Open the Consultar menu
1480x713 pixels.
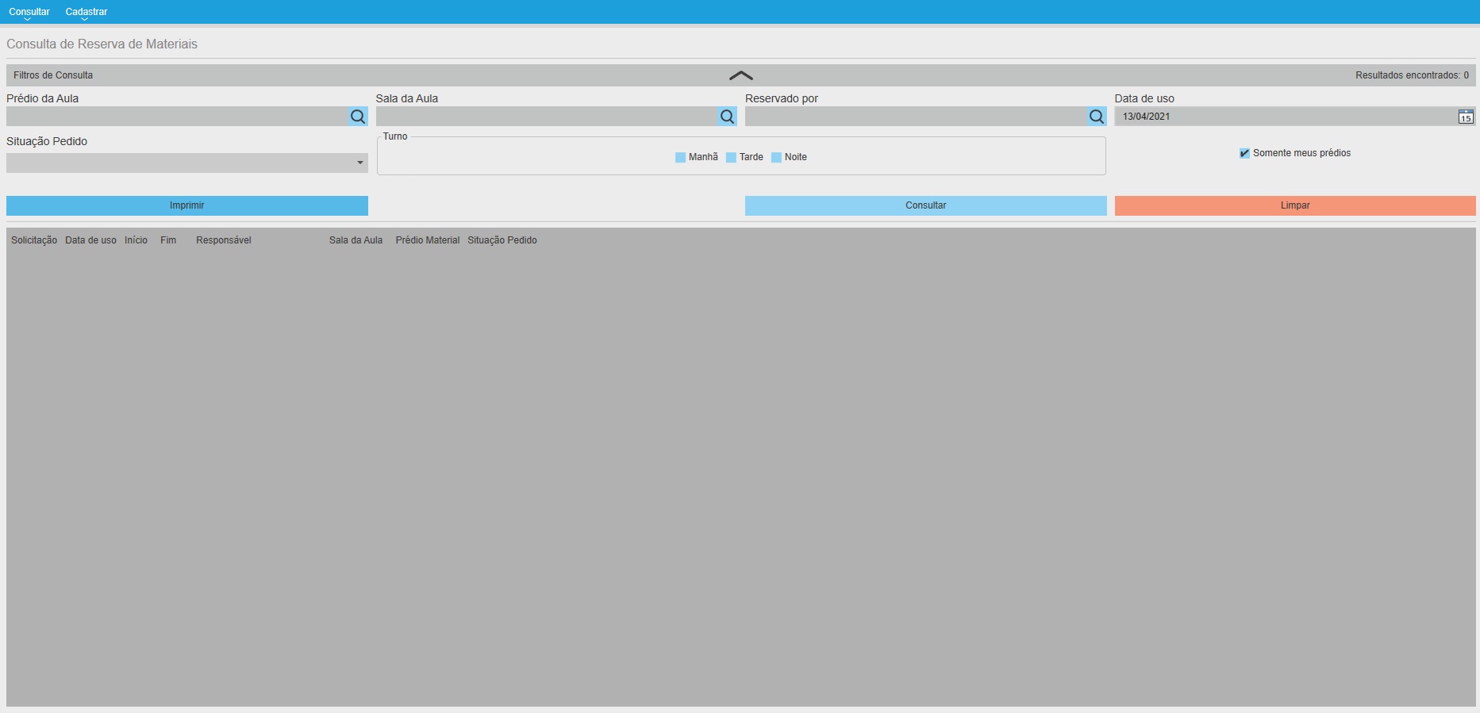(29, 12)
